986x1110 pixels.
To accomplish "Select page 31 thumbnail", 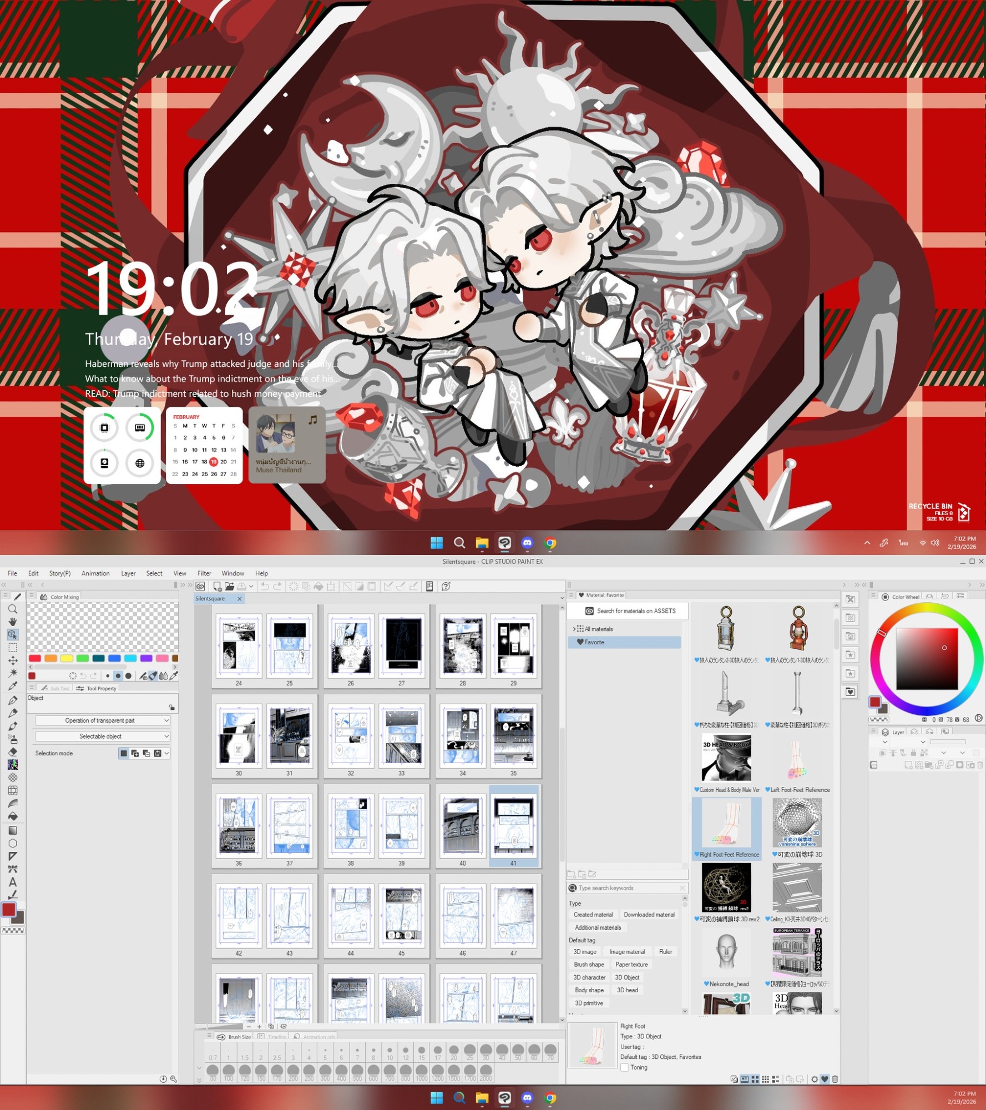I will pos(289,735).
